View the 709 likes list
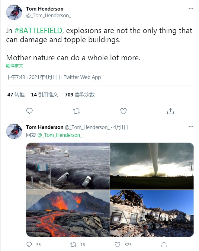This screenshot has height=251, width=199. 80,95
